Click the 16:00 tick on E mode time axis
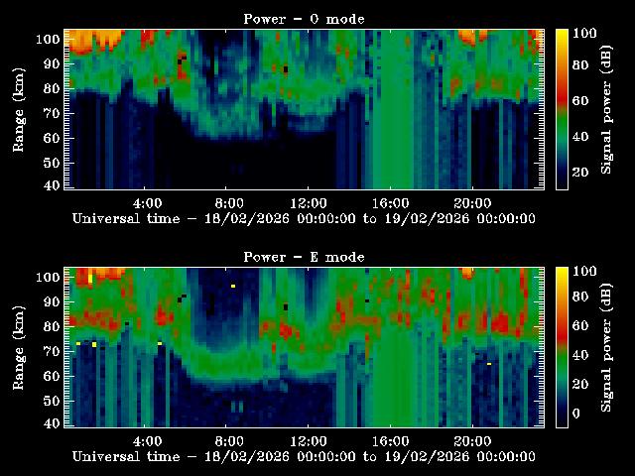The height and width of the screenshot is (476, 635). pyautogui.click(x=390, y=440)
